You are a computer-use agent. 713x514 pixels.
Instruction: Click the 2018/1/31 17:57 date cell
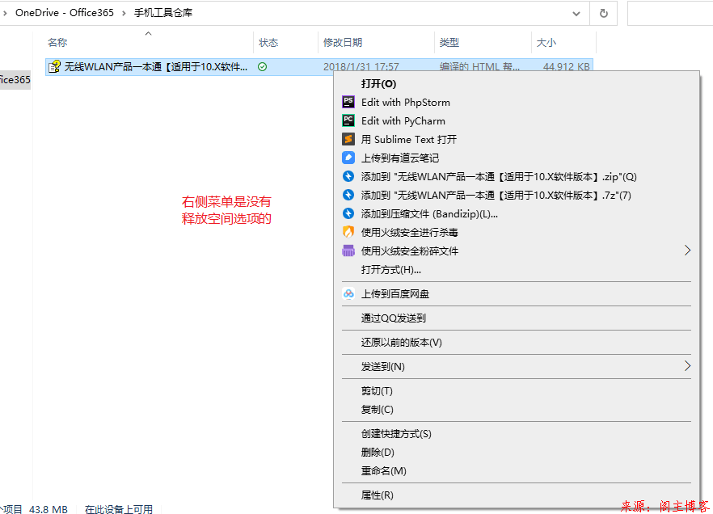pyautogui.click(x=361, y=67)
